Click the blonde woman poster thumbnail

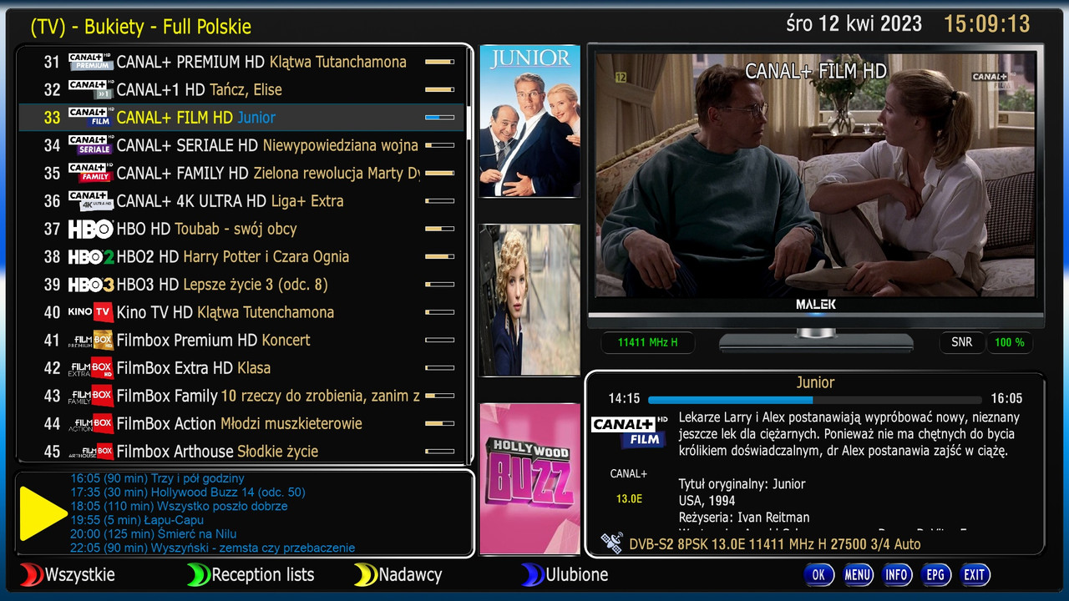pyautogui.click(x=529, y=300)
